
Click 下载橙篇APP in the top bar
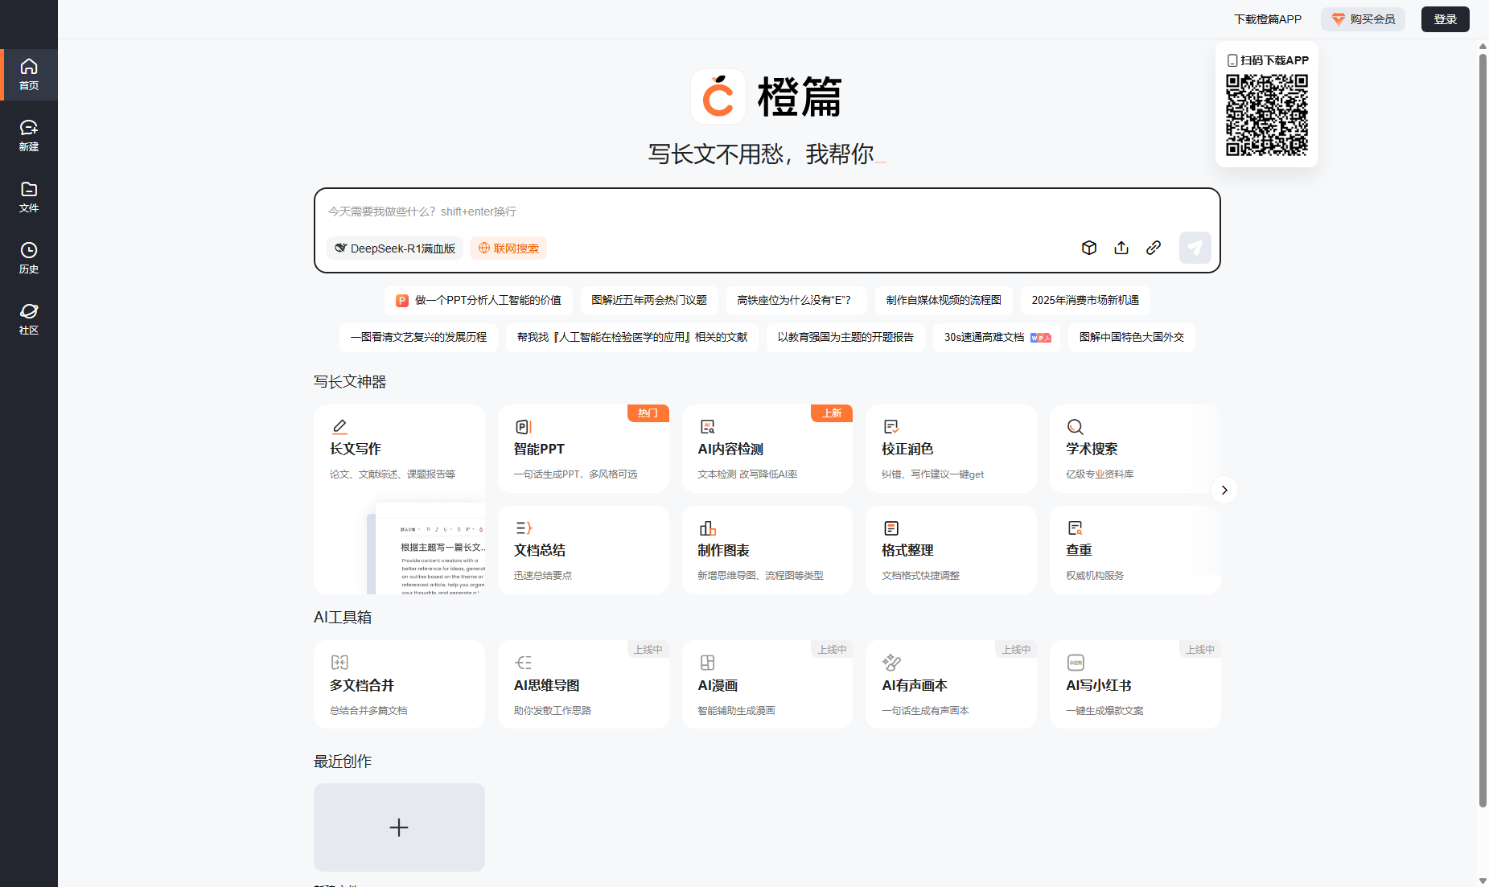pyautogui.click(x=1267, y=18)
